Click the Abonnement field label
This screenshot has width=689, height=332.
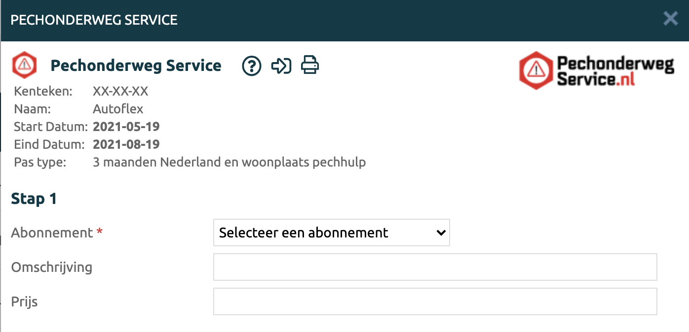[52, 232]
